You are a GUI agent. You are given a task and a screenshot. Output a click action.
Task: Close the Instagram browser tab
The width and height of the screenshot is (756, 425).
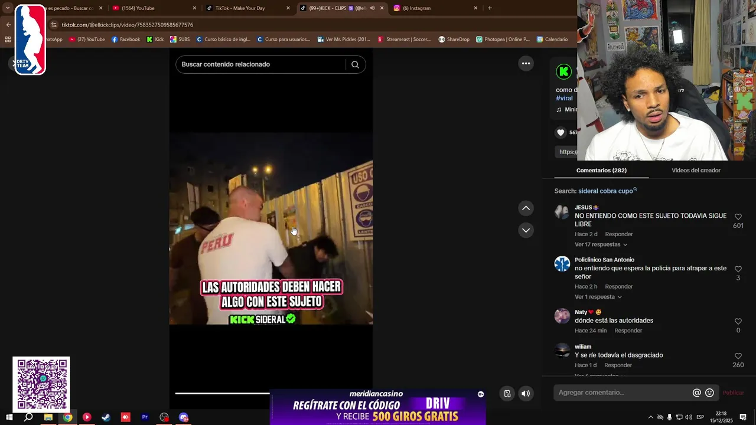tap(475, 8)
